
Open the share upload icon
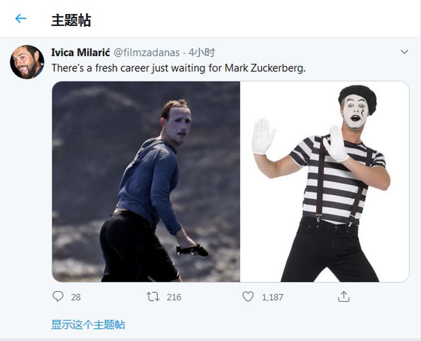344,297
